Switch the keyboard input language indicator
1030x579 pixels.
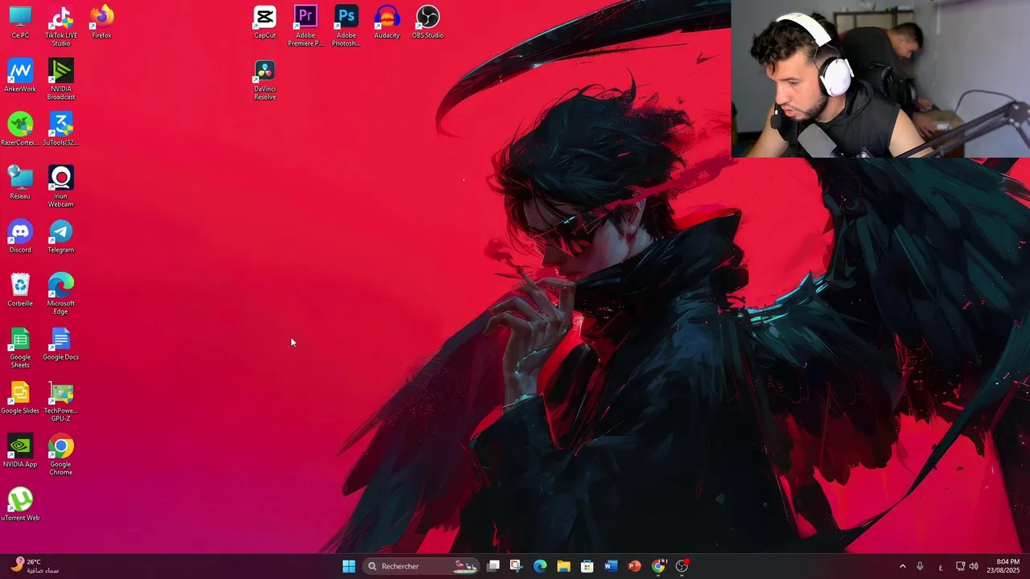940,566
